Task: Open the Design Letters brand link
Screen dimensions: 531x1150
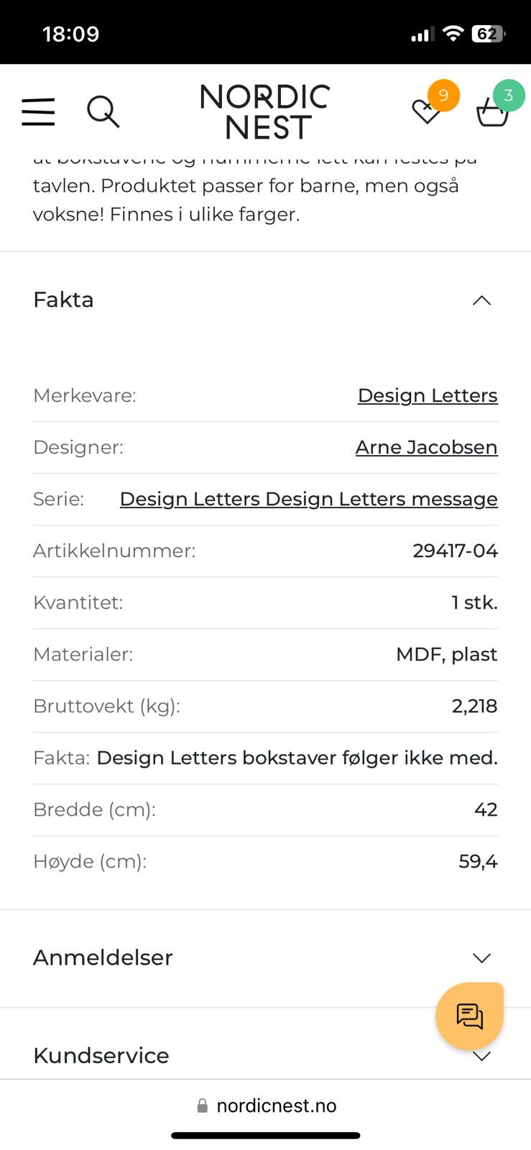Action: (428, 395)
